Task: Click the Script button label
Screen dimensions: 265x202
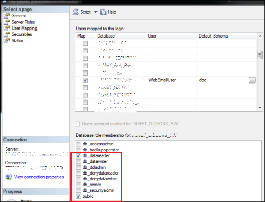Action: [85, 12]
